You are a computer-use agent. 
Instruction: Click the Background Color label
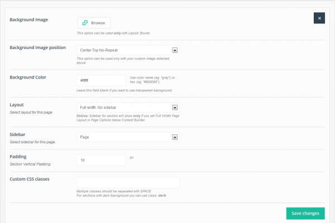pos(28,77)
